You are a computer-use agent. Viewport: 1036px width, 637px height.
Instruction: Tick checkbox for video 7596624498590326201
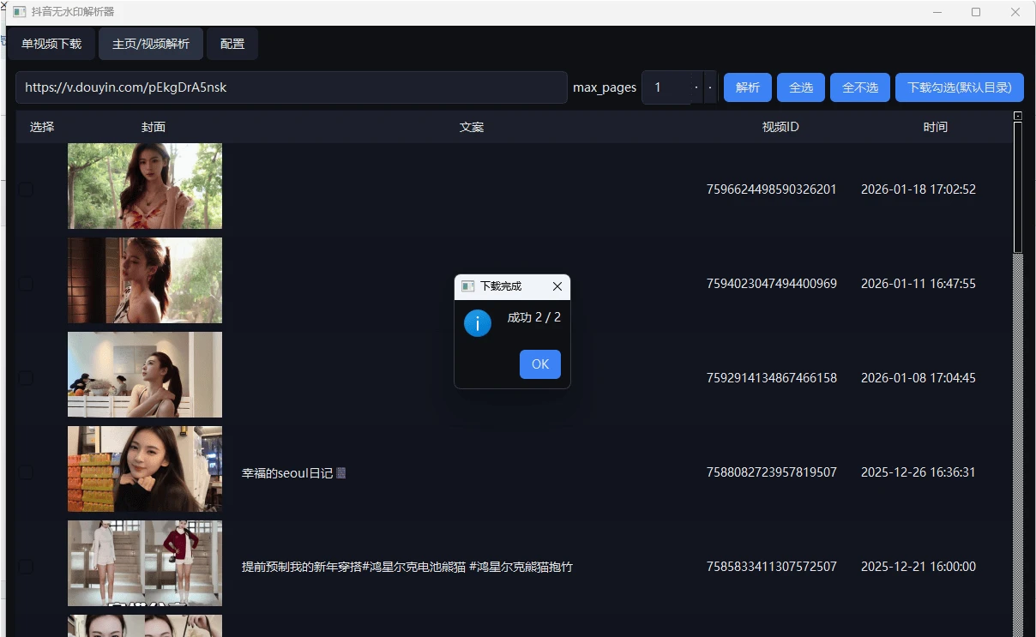[26, 189]
